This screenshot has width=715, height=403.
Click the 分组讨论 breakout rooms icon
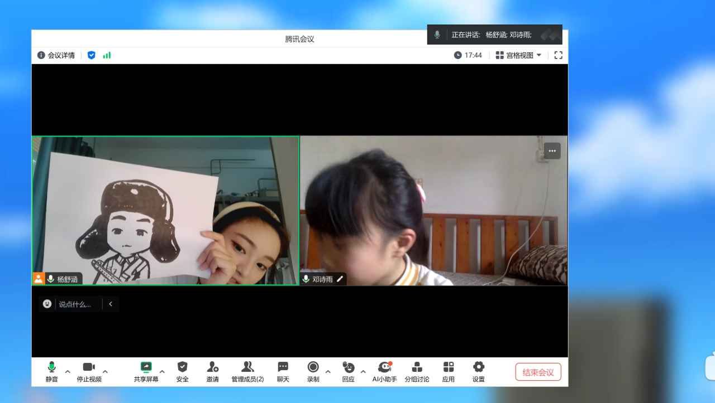pos(417,367)
